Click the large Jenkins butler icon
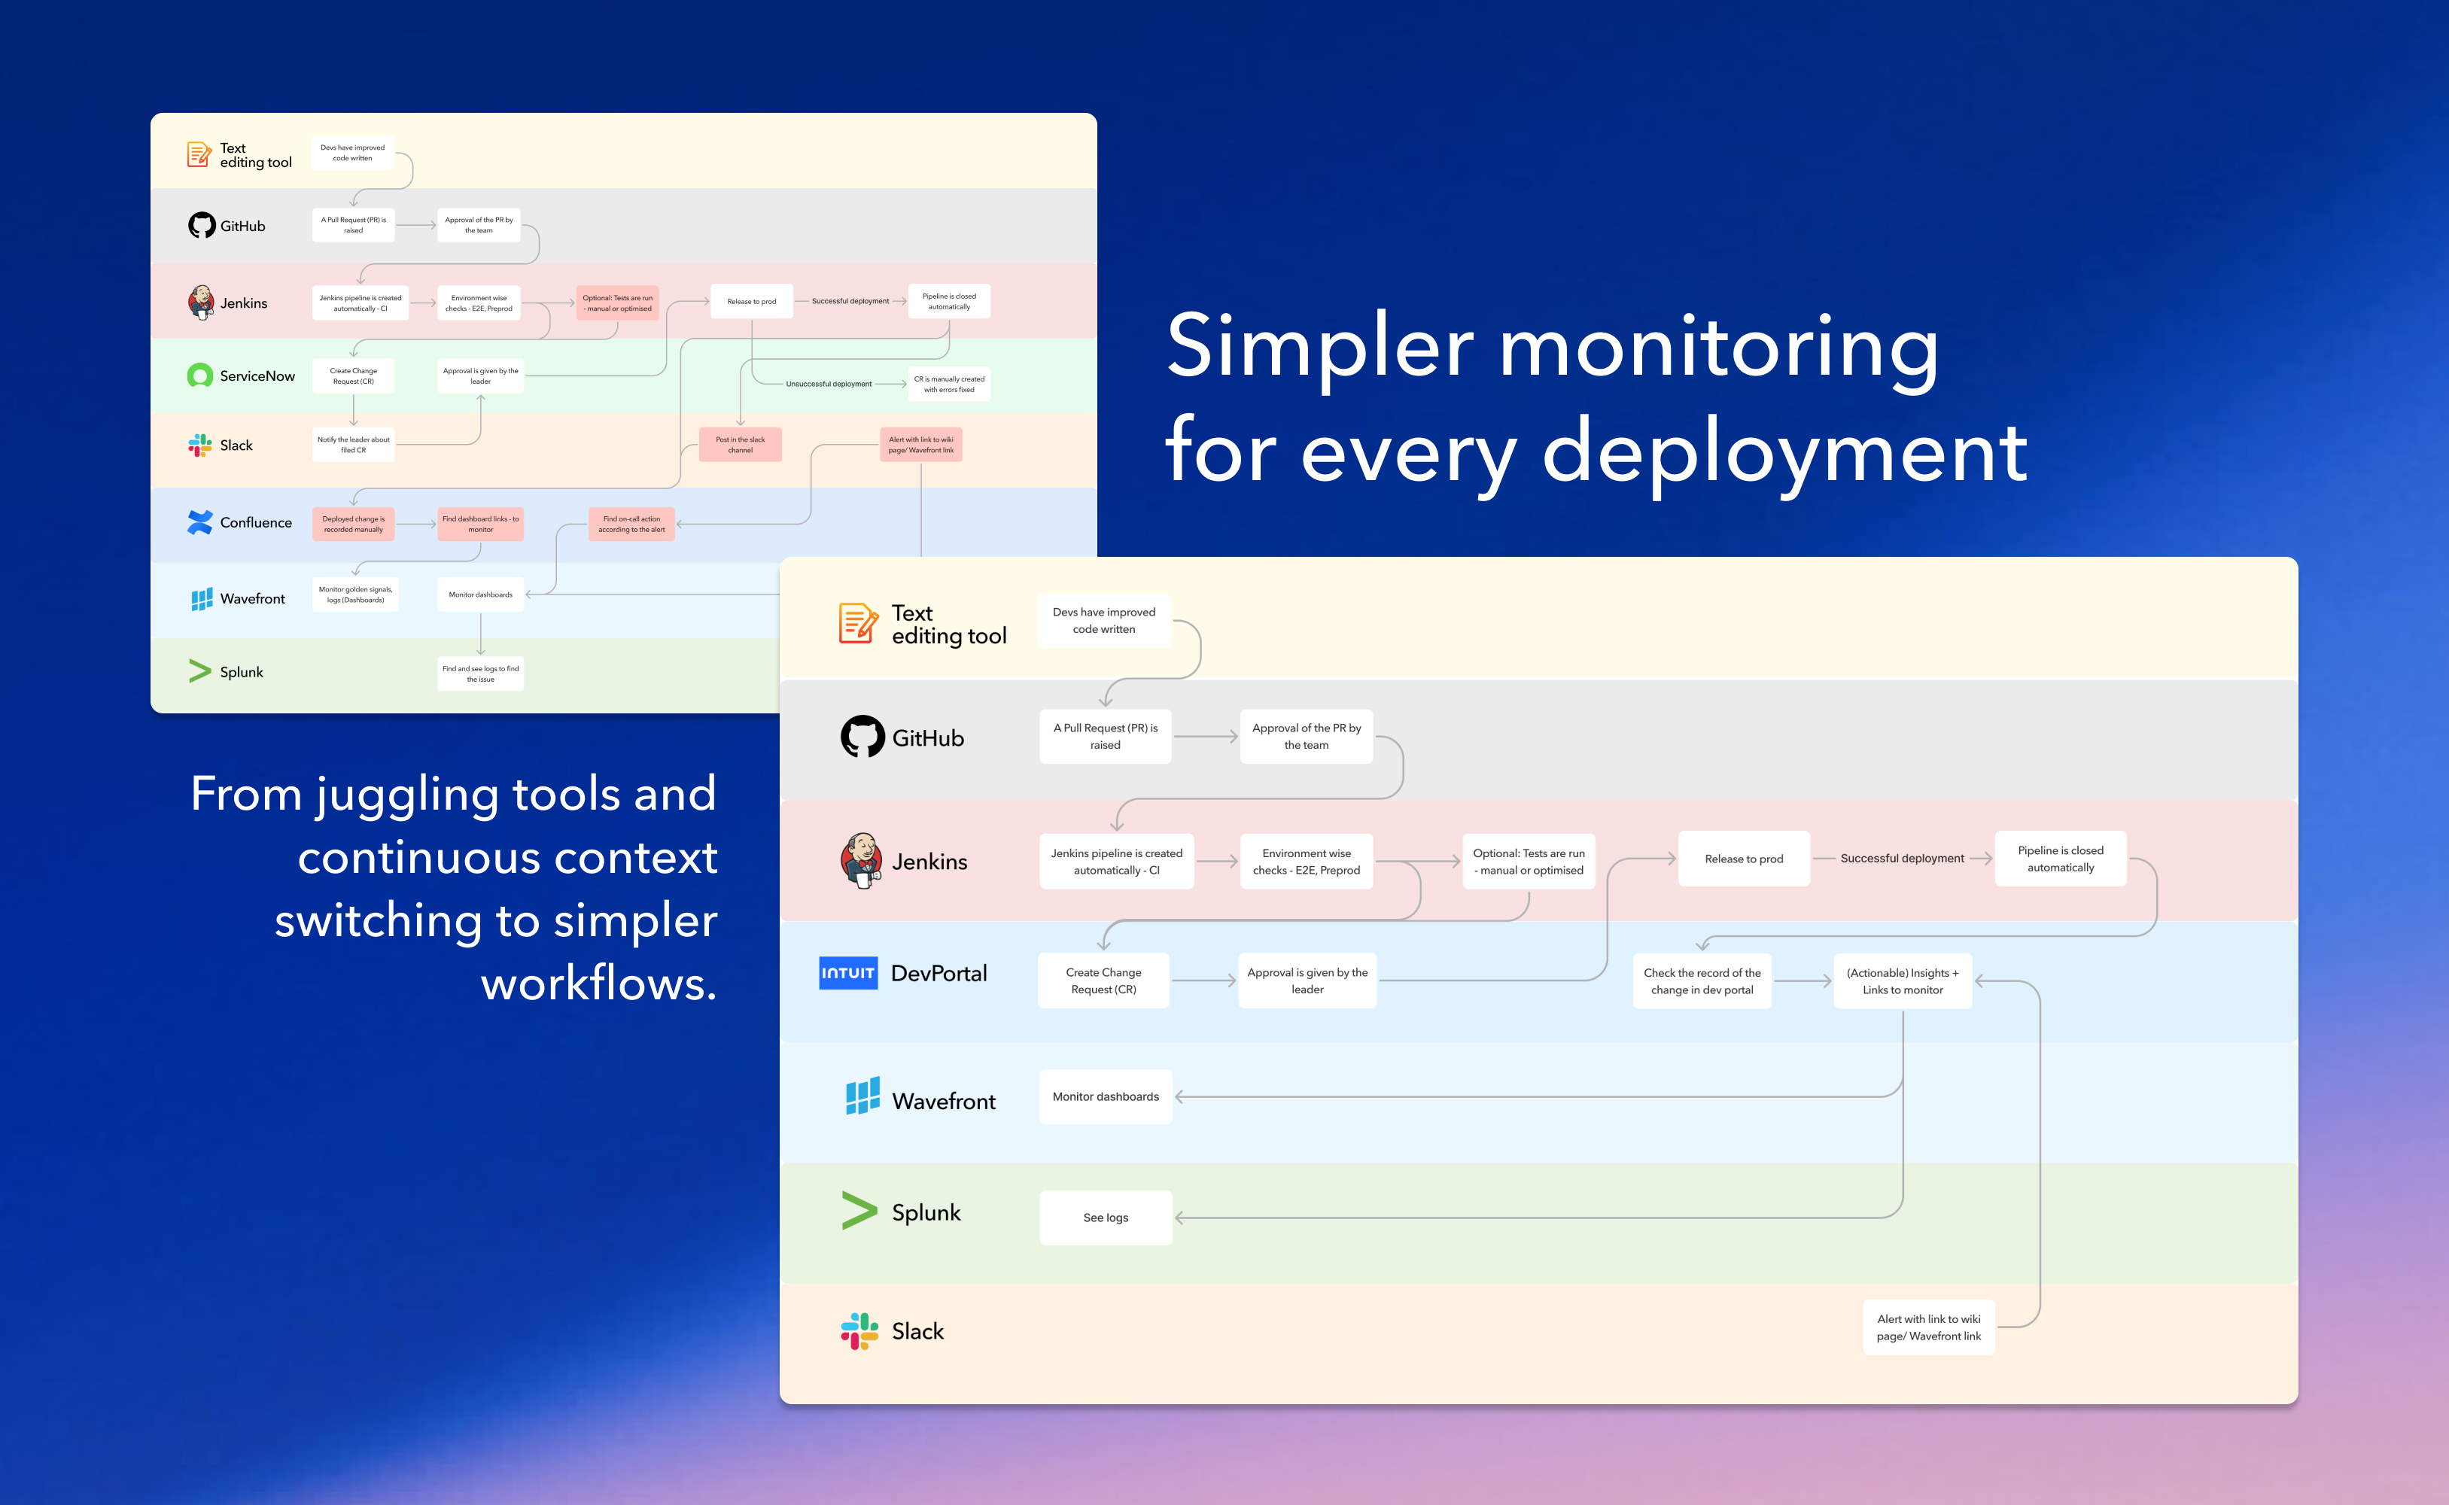Screen dimensions: 2449x1505 pyautogui.click(x=861, y=860)
